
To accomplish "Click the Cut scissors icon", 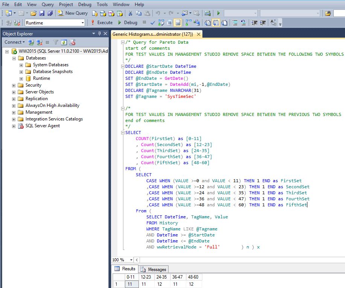I will pos(130,13).
